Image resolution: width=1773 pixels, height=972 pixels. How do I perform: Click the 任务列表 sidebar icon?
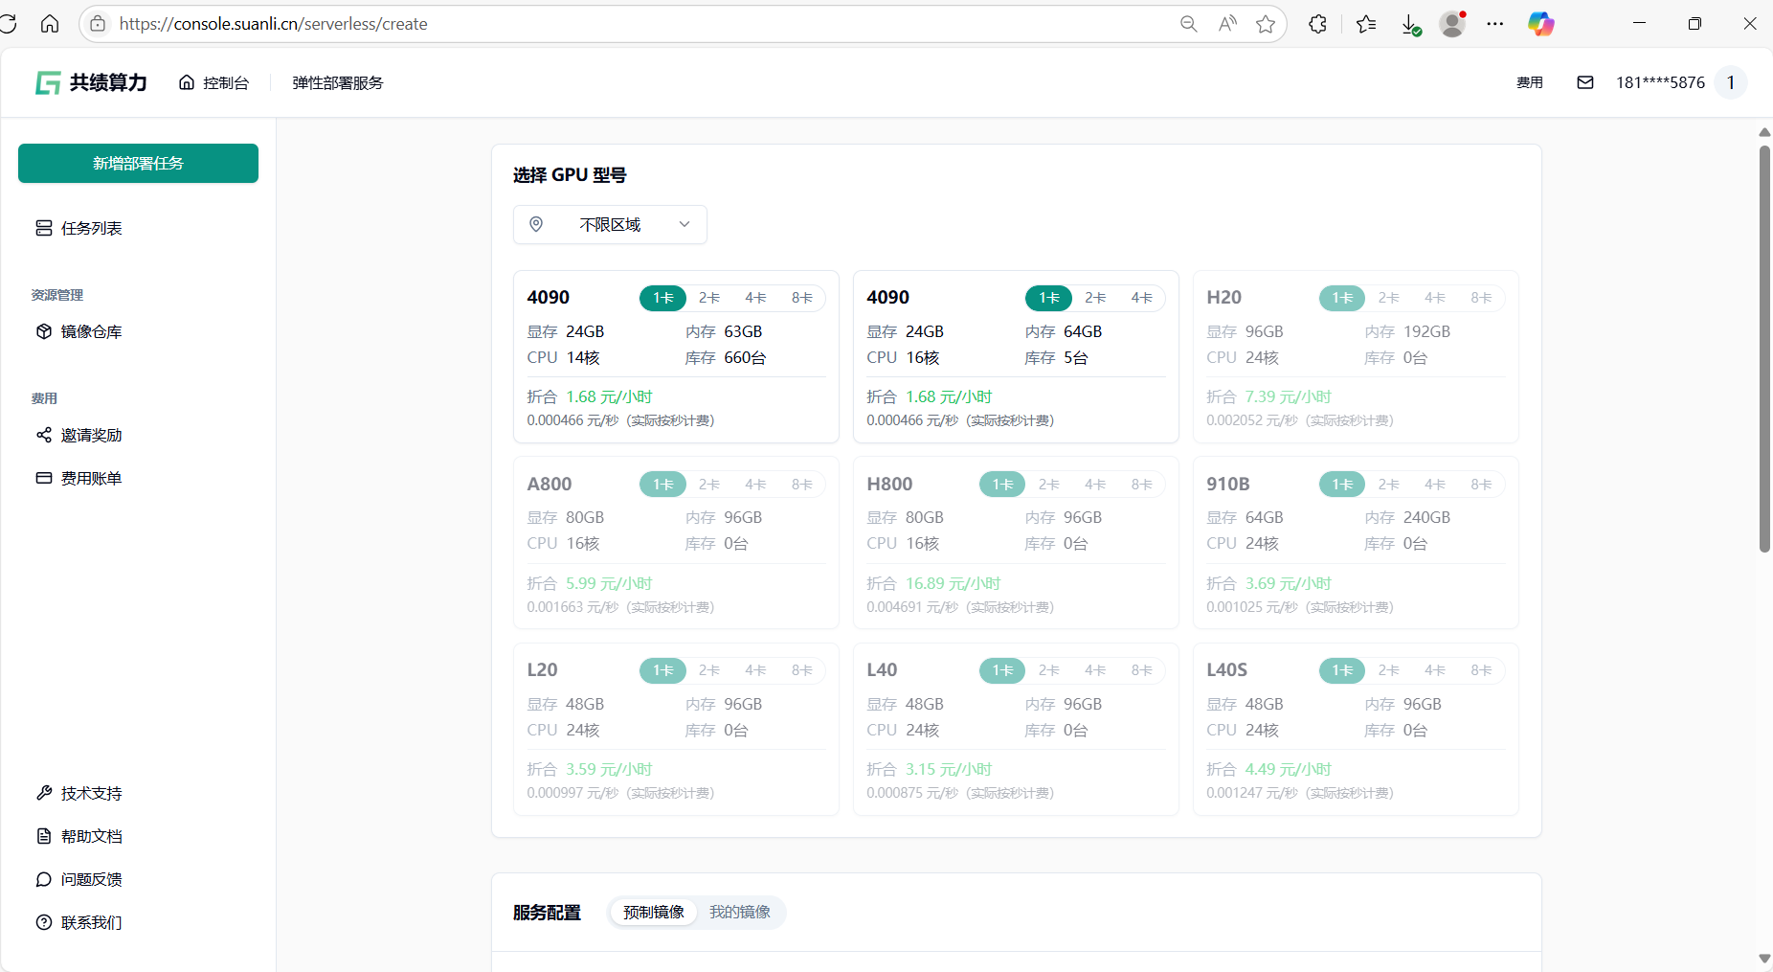(44, 228)
